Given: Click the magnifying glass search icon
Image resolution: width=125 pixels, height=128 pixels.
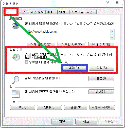Looking at the screenshot, I should (16, 80).
